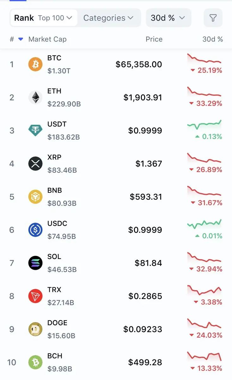
Task: Toggle rank sort arrow beside #
Action: click(21, 39)
